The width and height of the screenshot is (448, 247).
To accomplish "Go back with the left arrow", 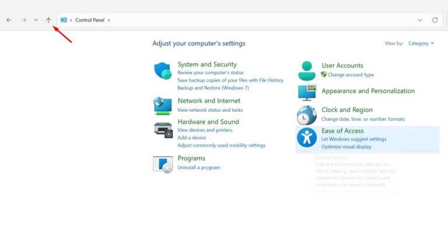I will pyautogui.click(x=9, y=20).
